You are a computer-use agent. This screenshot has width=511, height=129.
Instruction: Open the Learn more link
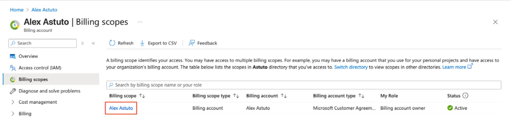click(454, 67)
